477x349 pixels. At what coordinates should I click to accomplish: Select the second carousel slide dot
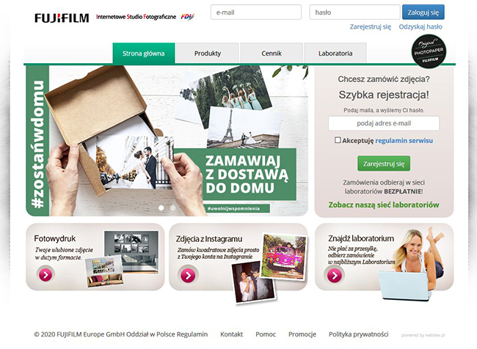[x=173, y=207]
